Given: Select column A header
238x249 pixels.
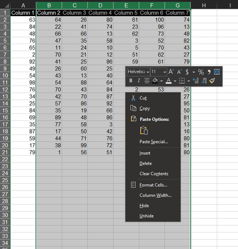Looking at the screenshot, I should click(23, 6).
